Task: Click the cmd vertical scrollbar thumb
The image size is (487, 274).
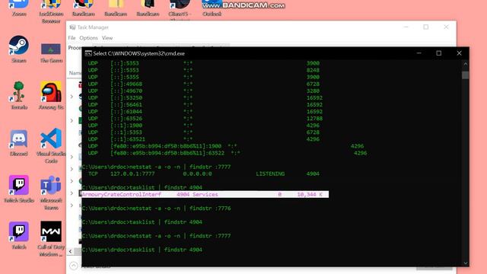Action: pos(465,75)
